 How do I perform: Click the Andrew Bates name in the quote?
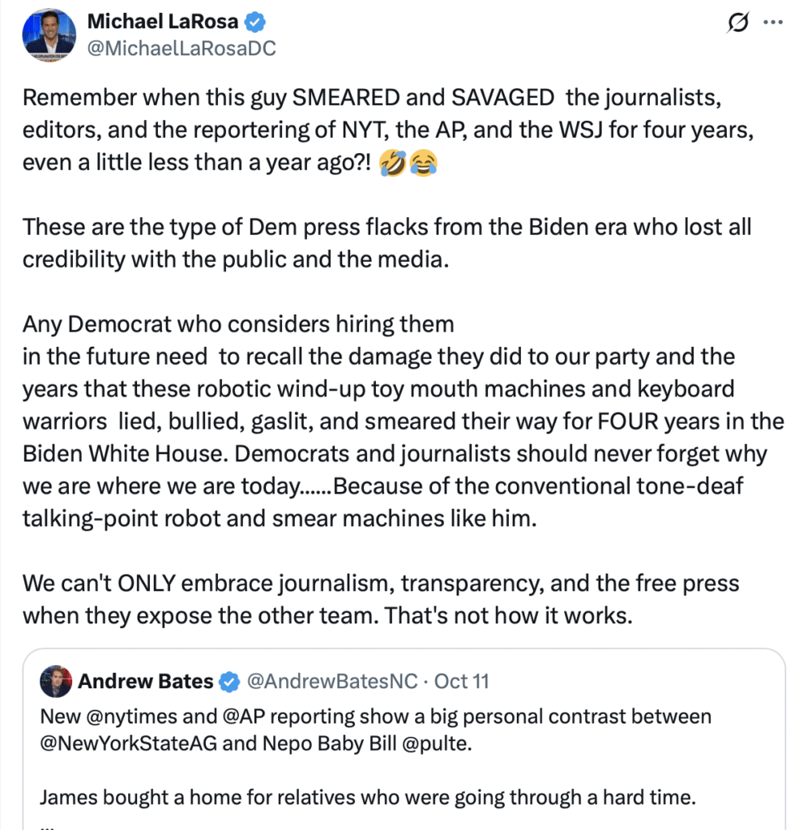coord(145,682)
